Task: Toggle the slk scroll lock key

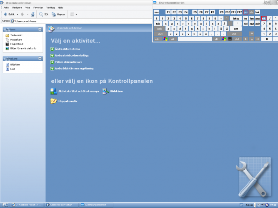Action: (x=251, y=12)
